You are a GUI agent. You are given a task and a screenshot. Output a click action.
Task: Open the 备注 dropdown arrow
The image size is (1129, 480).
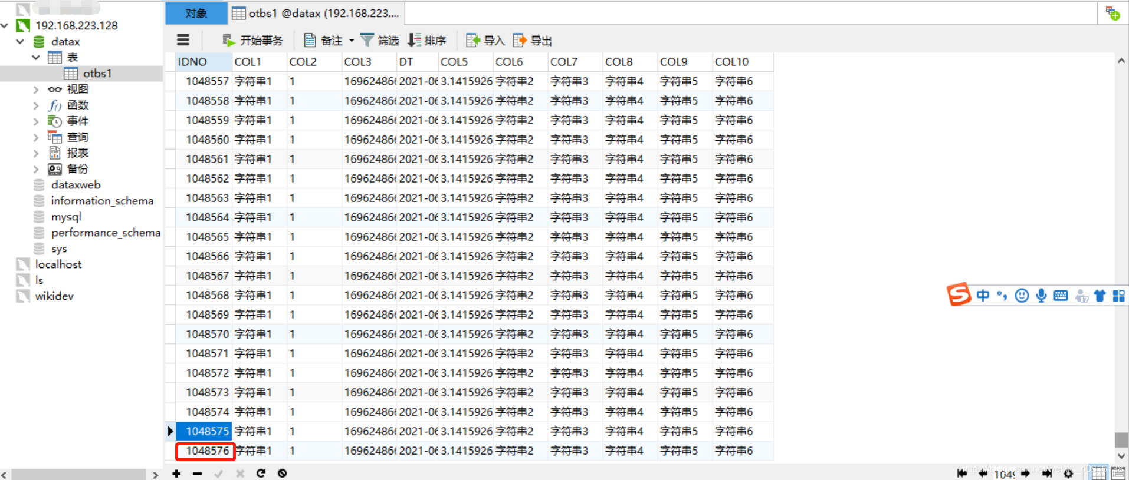click(x=352, y=41)
